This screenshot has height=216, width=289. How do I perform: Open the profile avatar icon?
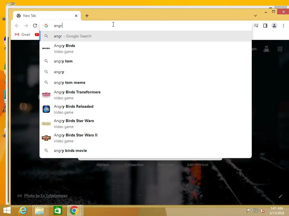point(274,26)
